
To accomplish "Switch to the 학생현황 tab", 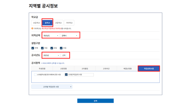I will [x=42, y=69].
